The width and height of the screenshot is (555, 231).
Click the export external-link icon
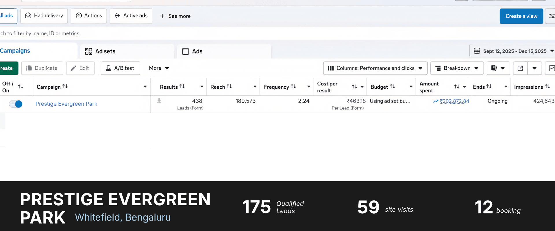(520, 68)
